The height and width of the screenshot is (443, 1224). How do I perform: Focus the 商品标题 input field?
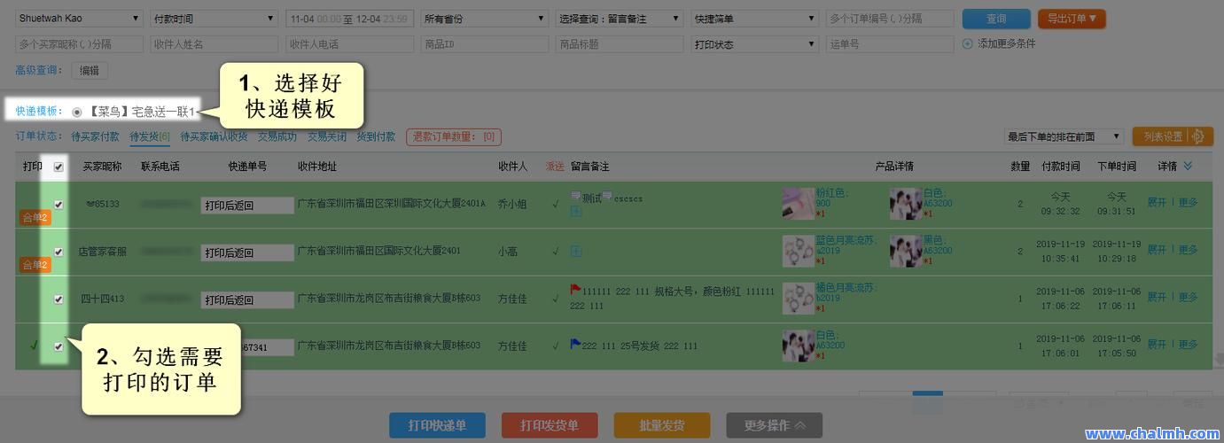point(620,44)
